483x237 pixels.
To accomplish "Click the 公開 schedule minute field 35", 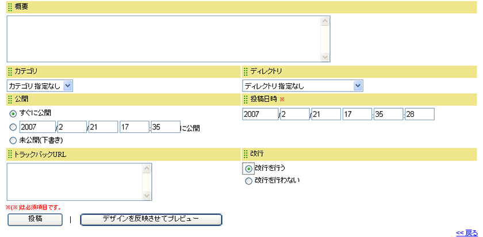I will click(166, 127).
